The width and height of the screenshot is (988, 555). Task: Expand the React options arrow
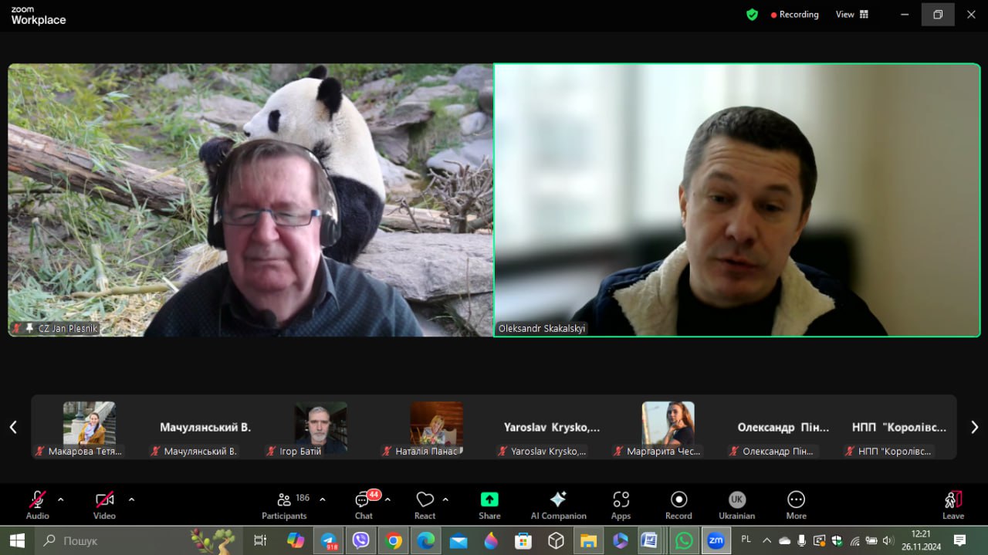click(445, 499)
